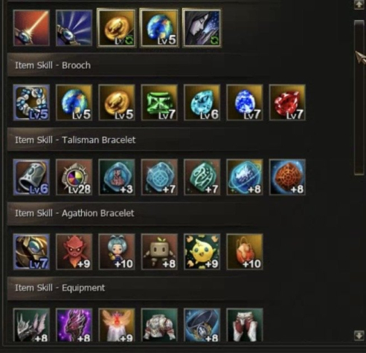Click the purple dark helmet +8 equipment

[x=74, y=325]
